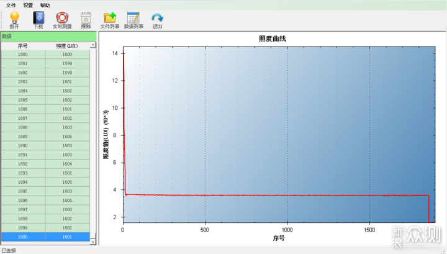Open the 设置 menu
Screen dimensions: 447x254
pos(28,5)
